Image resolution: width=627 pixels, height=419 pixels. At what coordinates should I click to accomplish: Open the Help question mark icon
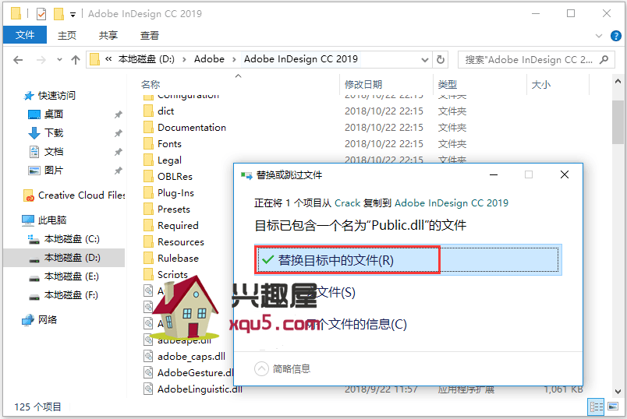point(616,36)
